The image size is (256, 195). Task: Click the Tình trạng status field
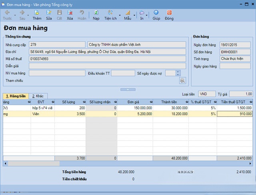(x=235, y=59)
